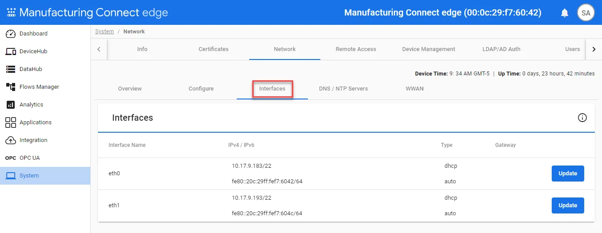Image resolution: width=602 pixels, height=233 pixels.
Task: Click the Manufacturing Connect edge logo title
Action: (94, 12)
